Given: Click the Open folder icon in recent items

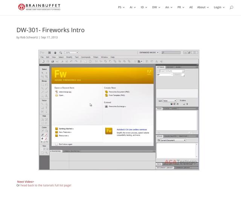Looking at the screenshot, I should click(56, 95).
